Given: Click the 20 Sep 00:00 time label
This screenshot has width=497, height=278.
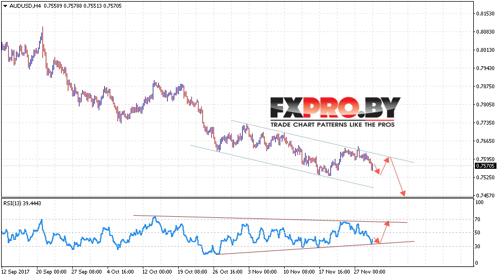Looking at the screenshot, I should (x=51, y=272).
